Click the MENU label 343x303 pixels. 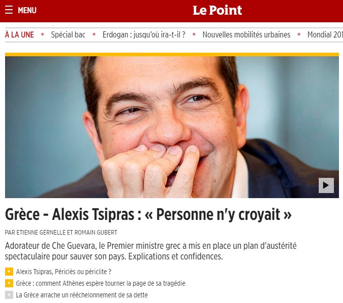coord(27,10)
